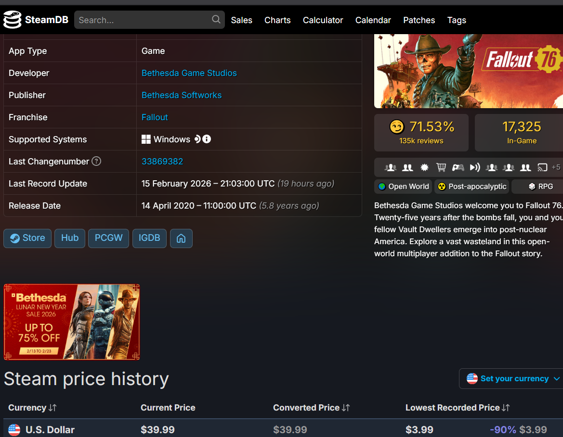The image size is (563, 437).
Task: Select the Open World tag
Action: point(403,187)
